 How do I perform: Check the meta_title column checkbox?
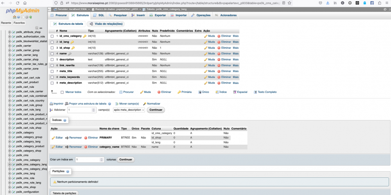click(x=52, y=71)
